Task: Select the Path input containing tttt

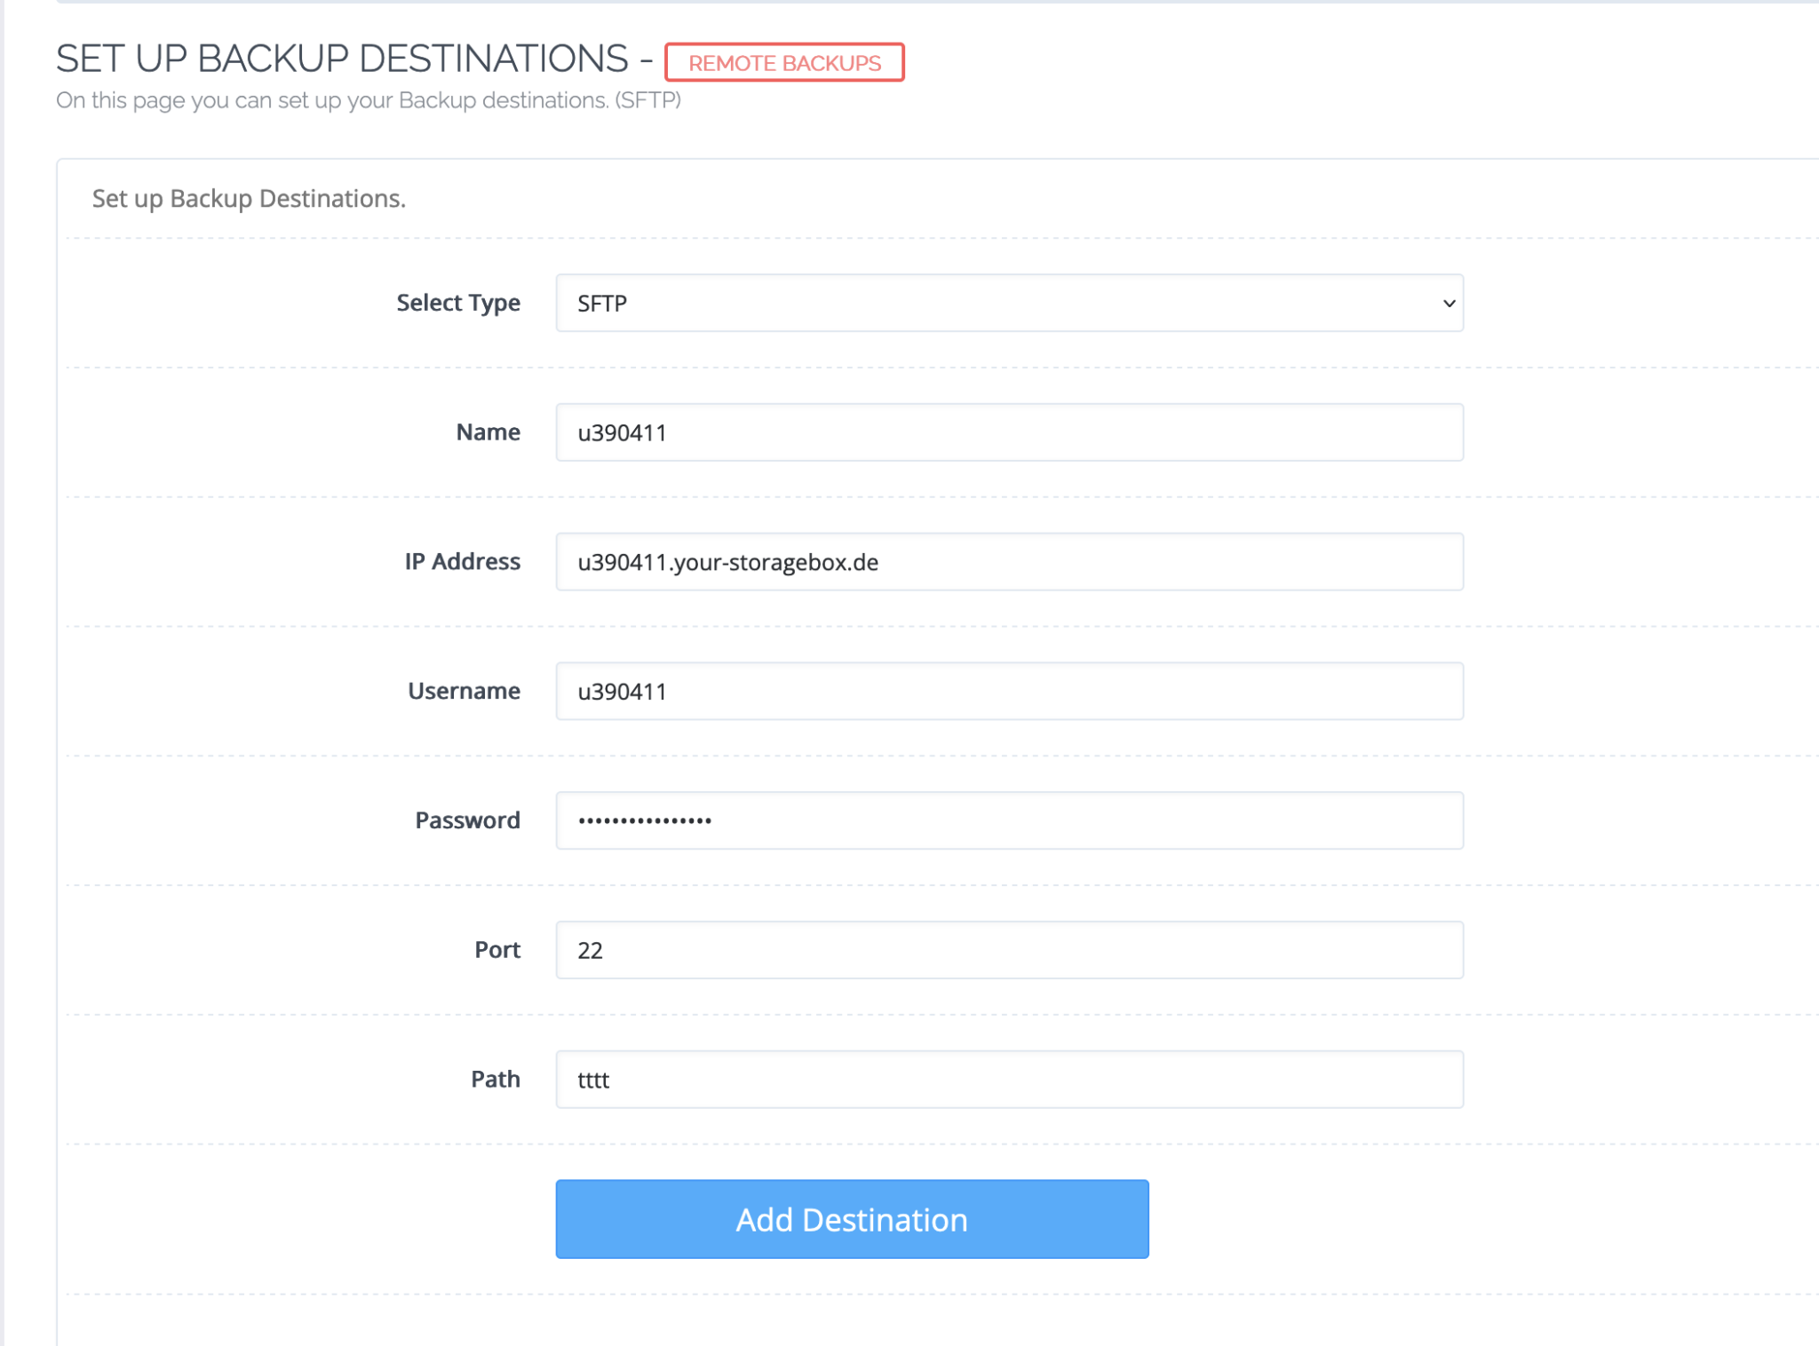Action: pyautogui.click(x=1008, y=1079)
